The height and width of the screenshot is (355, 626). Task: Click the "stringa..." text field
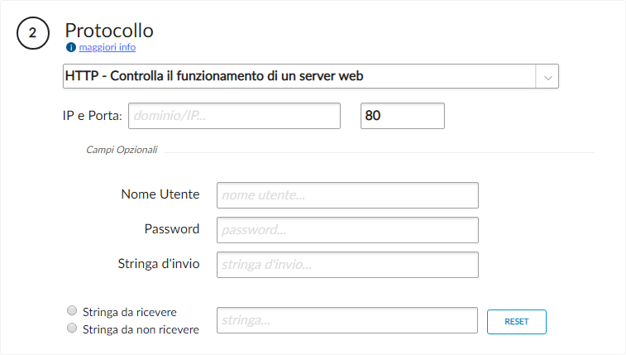click(347, 320)
